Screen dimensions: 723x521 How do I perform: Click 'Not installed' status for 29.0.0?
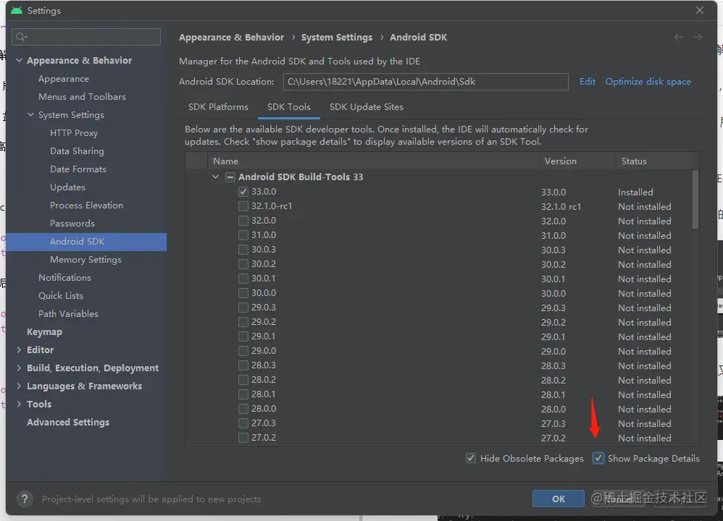pyautogui.click(x=645, y=352)
